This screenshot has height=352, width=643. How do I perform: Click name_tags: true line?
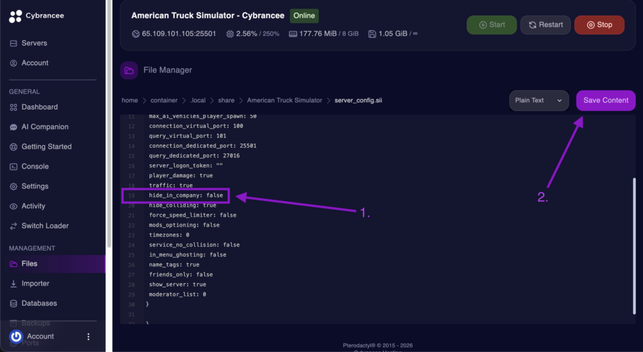pyautogui.click(x=175, y=265)
